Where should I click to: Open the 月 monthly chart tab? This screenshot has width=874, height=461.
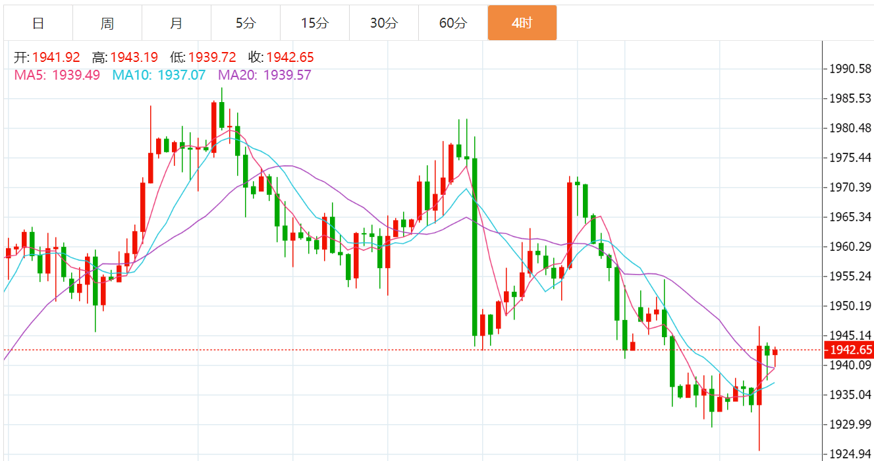177,23
